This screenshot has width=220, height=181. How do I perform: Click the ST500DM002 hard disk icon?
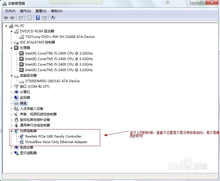22,81
